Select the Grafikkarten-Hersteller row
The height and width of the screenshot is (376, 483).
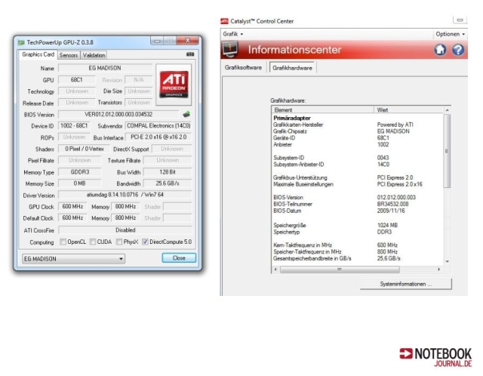pos(357,125)
